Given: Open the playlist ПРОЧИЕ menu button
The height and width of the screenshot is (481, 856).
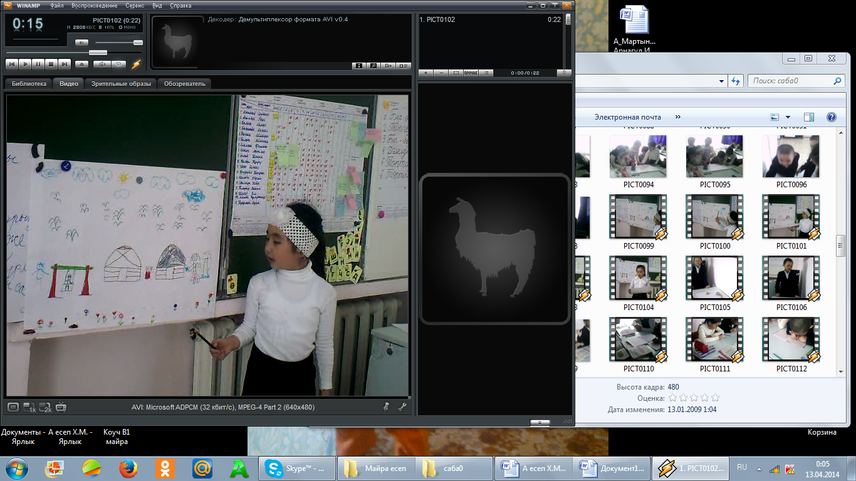Looking at the screenshot, I should (471, 73).
